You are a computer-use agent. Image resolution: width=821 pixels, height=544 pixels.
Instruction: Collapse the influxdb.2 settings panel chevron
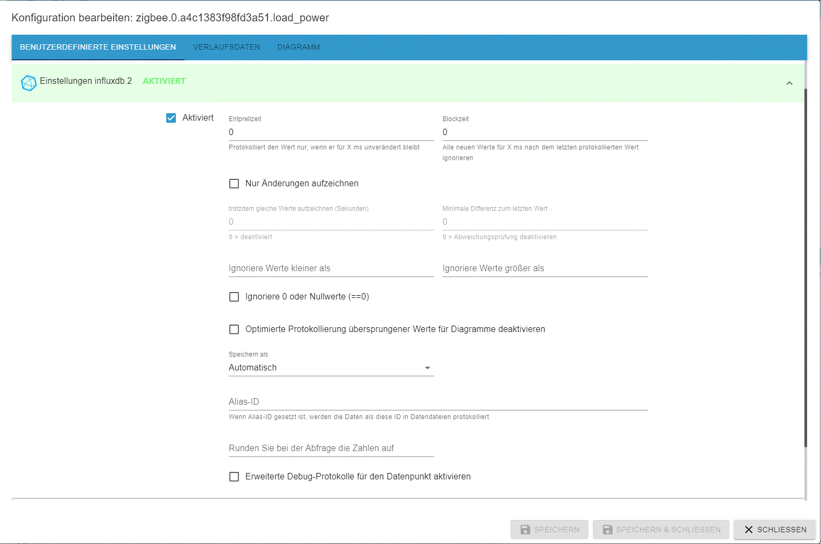789,83
